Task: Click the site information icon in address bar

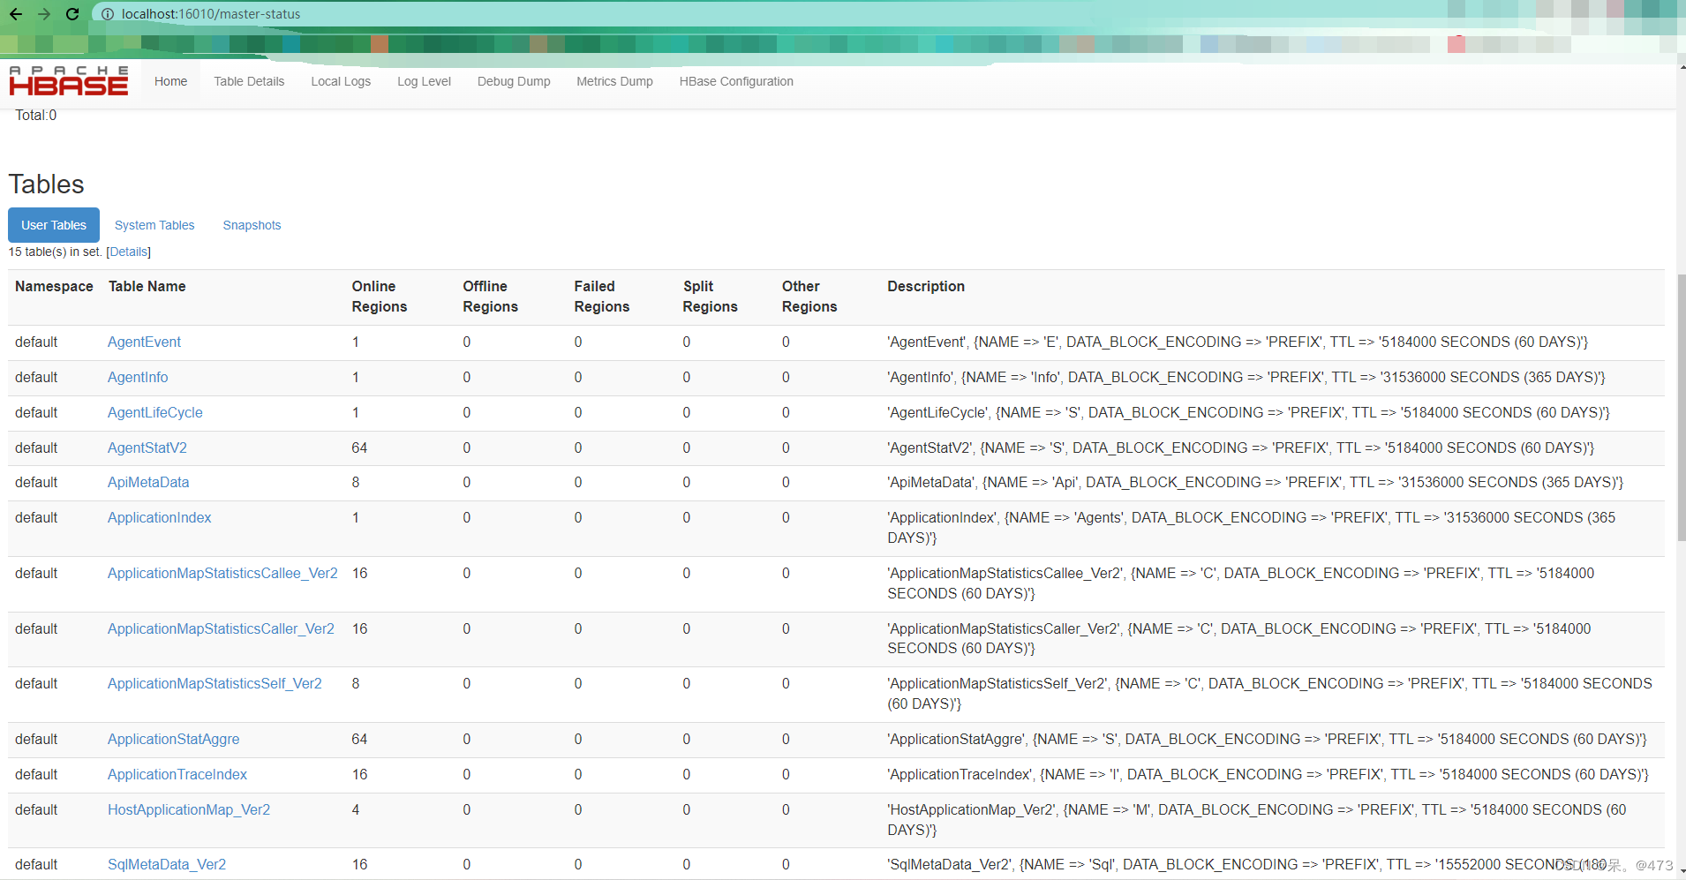Action: point(107,14)
